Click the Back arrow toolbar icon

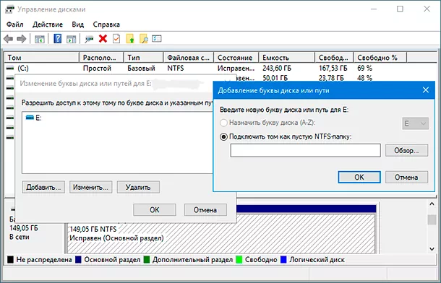pyautogui.click(x=9, y=39)
